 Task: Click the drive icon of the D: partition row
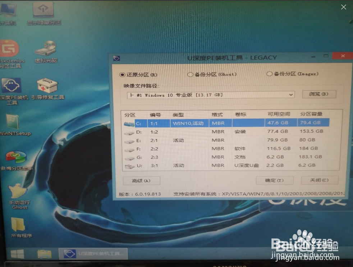point(129,133)
